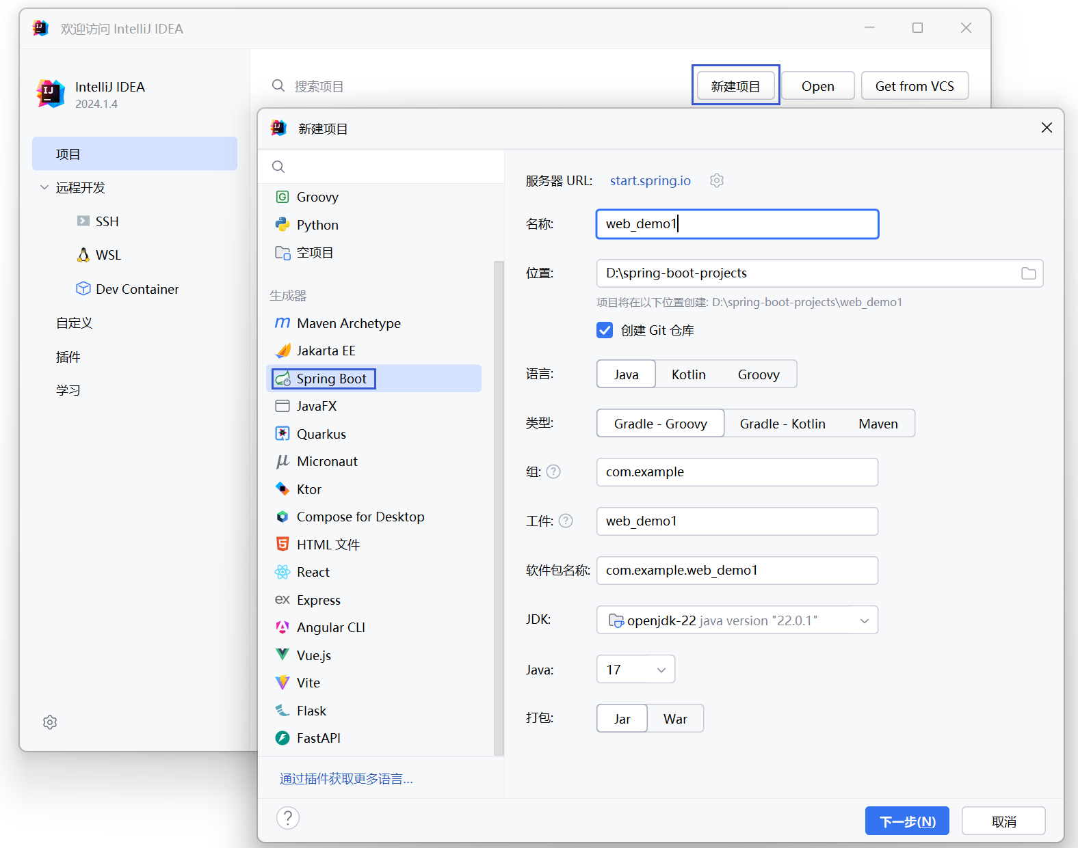This screenshot has width=1078, height=848.
Task: Open settings gear in welcome window
Action: (x=50, y=722)
